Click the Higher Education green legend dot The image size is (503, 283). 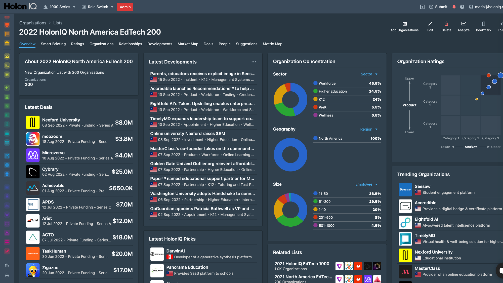(315, 91)
